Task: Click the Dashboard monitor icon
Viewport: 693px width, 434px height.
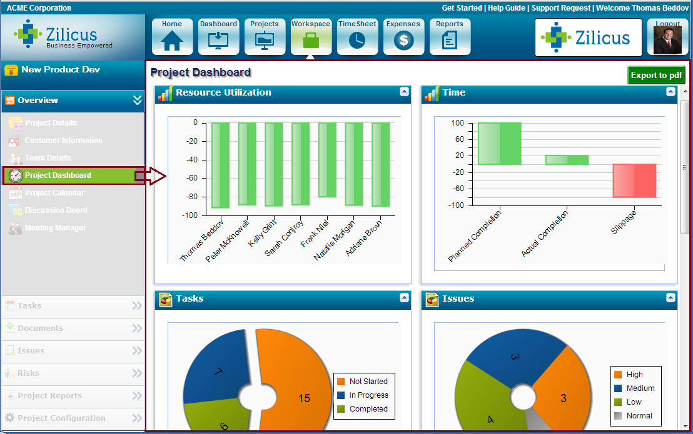Action: [x=218, y=40]
